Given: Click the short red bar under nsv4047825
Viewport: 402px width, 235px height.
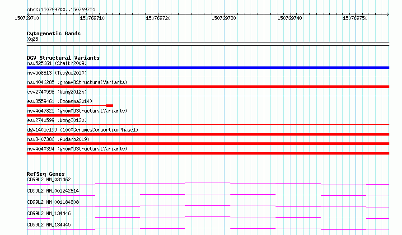Looking at the screenshot, I should point(53,115).
